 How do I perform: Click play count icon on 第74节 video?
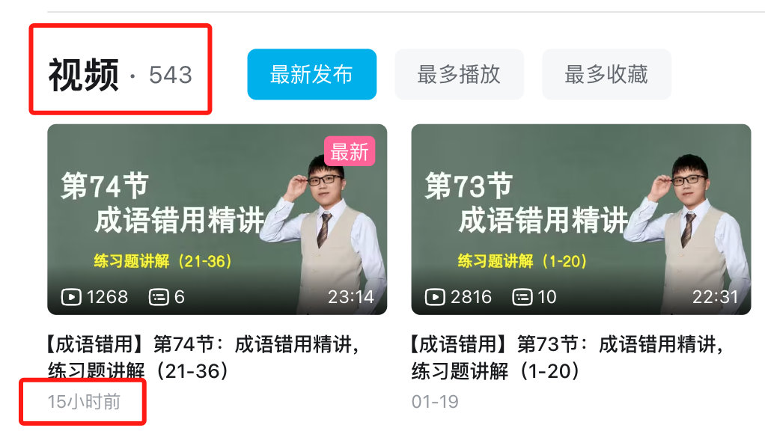point(71,297)
